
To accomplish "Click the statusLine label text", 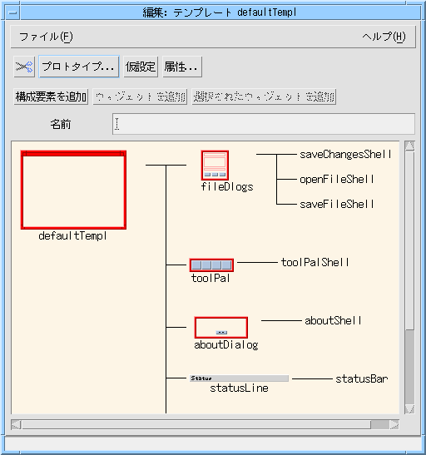I will 239,388.
